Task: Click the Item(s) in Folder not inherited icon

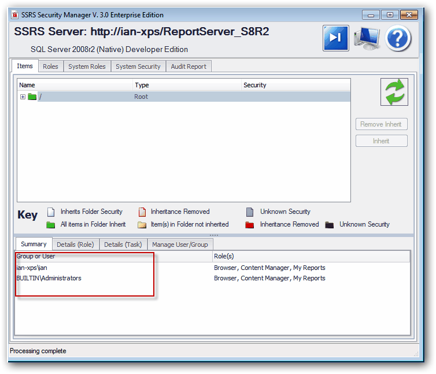Action: [x=142, y=225]
